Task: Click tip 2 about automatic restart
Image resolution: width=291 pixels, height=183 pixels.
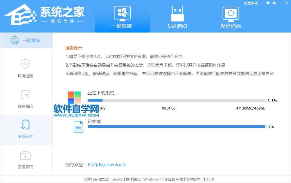Action: (x=145, y=65)
